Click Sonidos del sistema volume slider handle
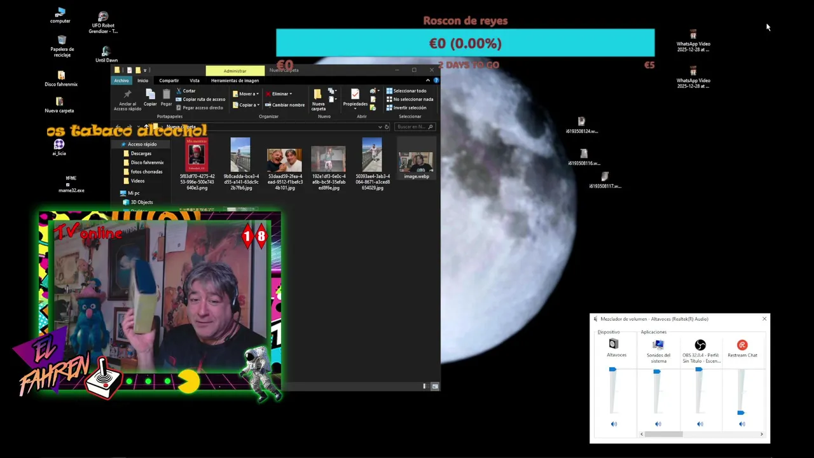 [657, 371]
